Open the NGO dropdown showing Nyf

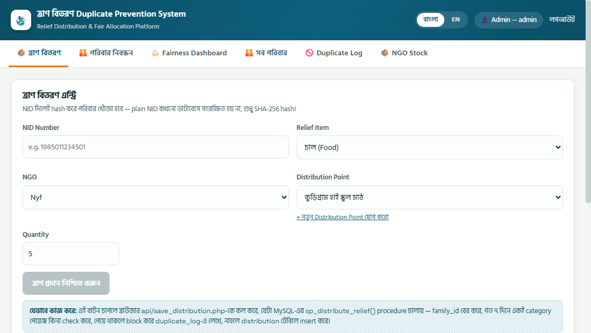click(156, 197)
